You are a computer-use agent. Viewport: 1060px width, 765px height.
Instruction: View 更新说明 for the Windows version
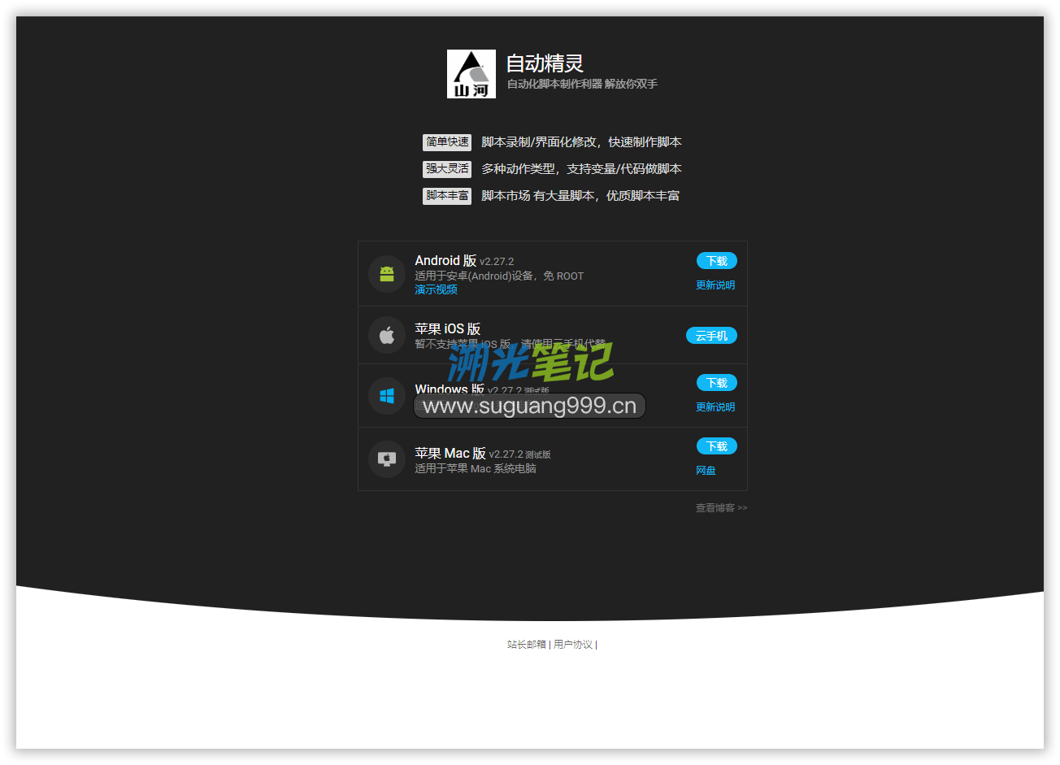click(x=715, y=407)
